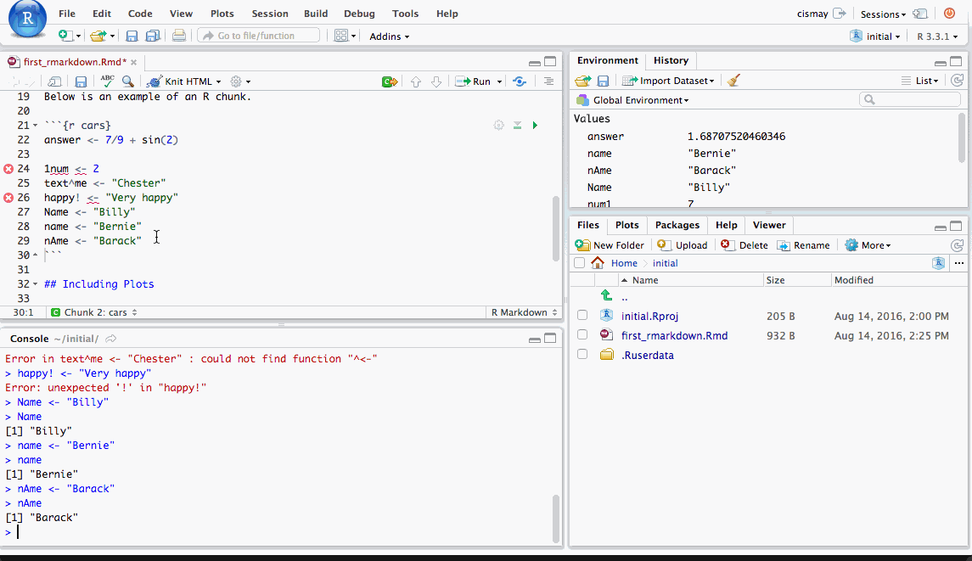Screen dimensions: 972x561
Task: Click the Rename button
Action: click(803, 245)
